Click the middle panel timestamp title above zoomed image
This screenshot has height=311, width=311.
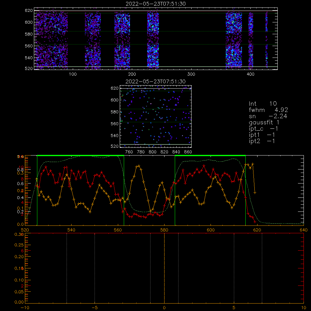pyautogui.click(x=156, y=81)
